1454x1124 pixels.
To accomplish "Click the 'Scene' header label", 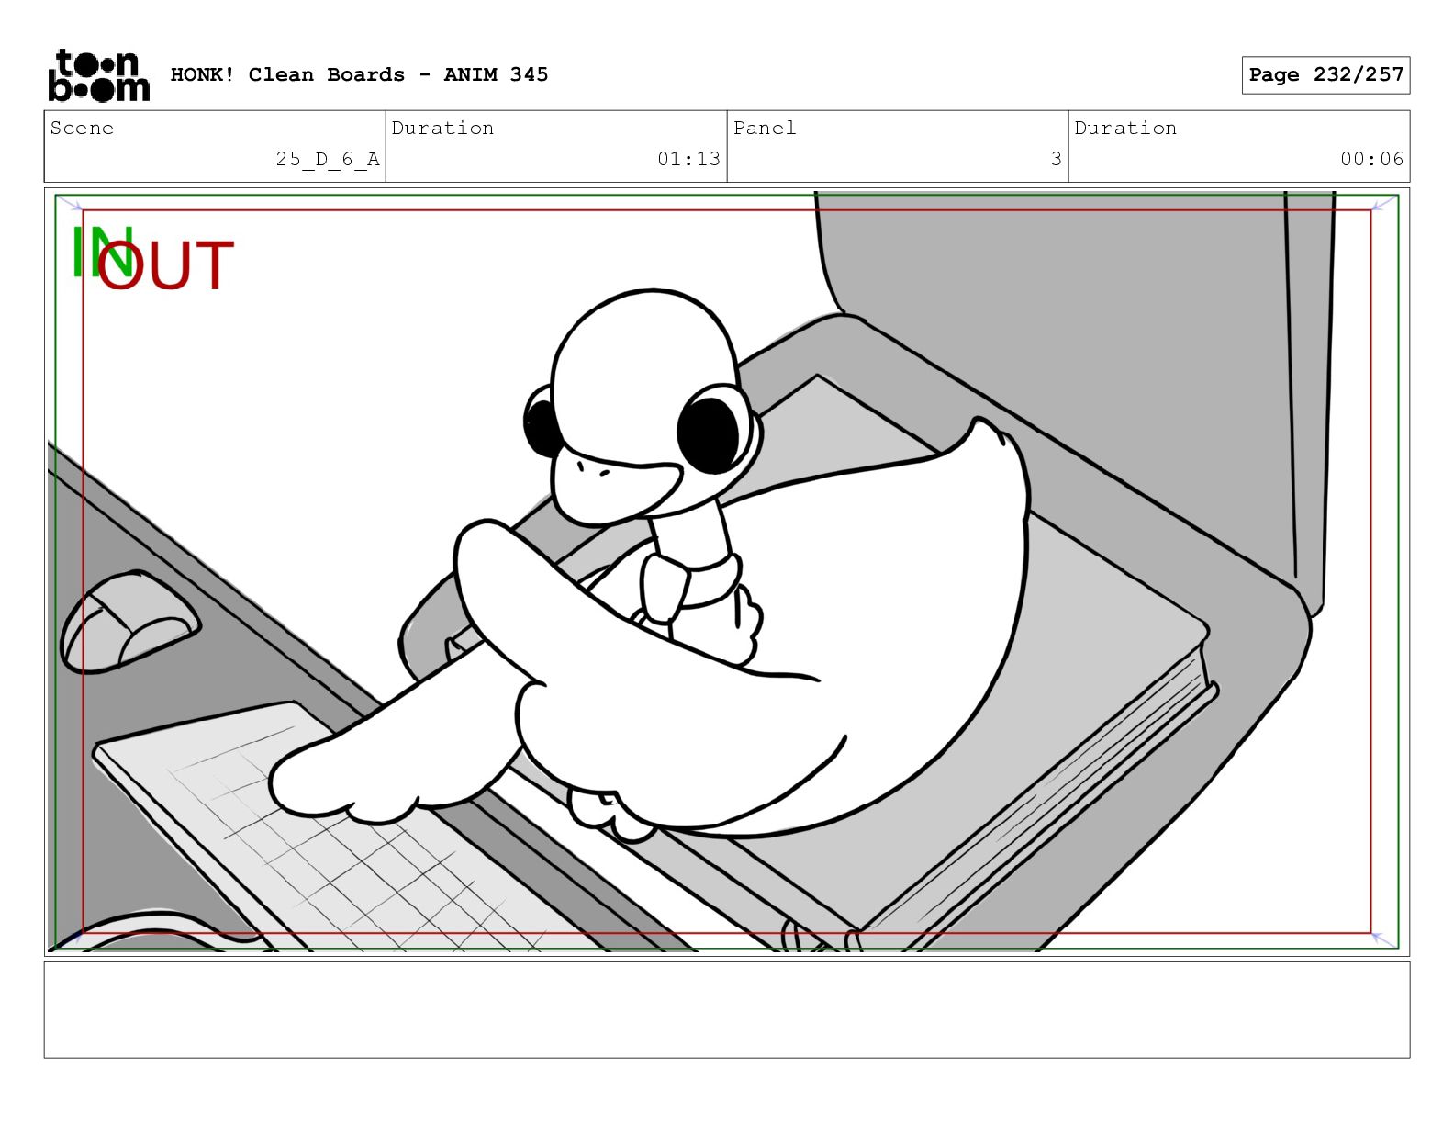I will pyautogui.click(x=82, y=128).
